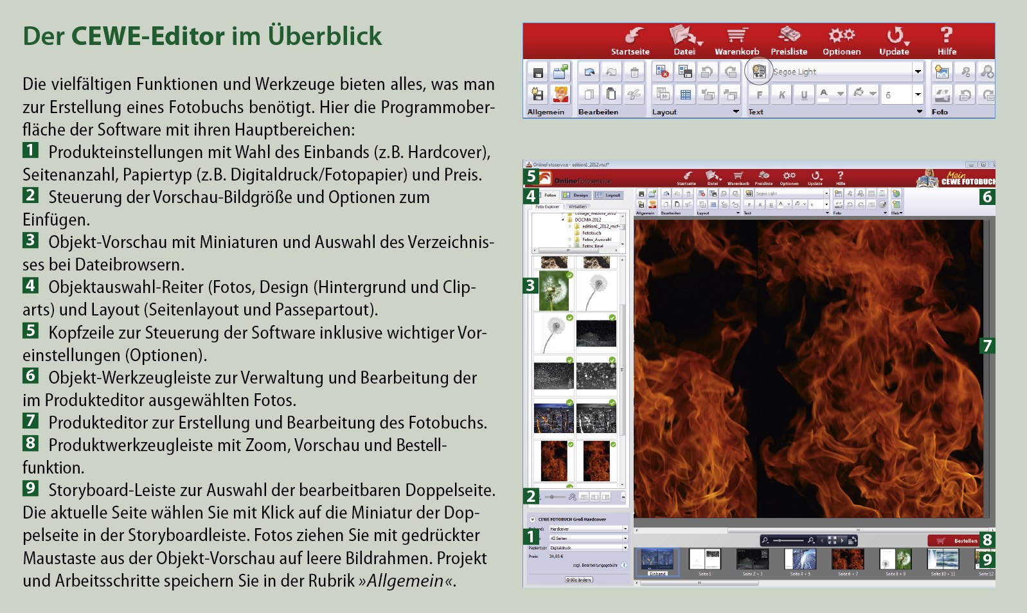Open the Digitaldruck Papiertyp dropdown
Image resolution: width=1027 pixels, height=613 pixels.
pyautogui.click(x=588, y=548)
